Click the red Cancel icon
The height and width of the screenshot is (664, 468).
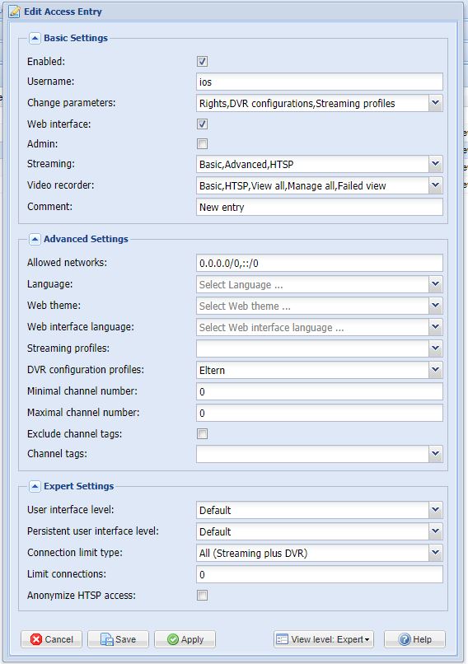pyautogui.click(x=36, y=639)
